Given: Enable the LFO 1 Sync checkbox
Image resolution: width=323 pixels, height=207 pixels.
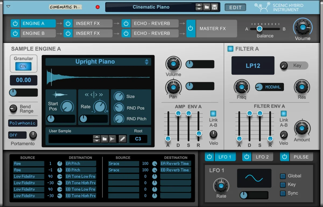Looking at the screenshot, I should pos(283,193).
